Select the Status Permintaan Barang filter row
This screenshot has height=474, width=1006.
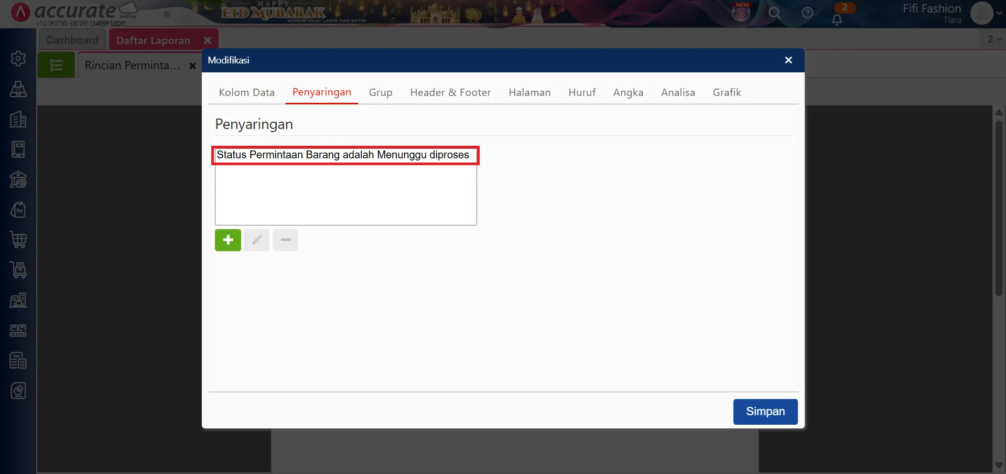(x=345, y=155)
